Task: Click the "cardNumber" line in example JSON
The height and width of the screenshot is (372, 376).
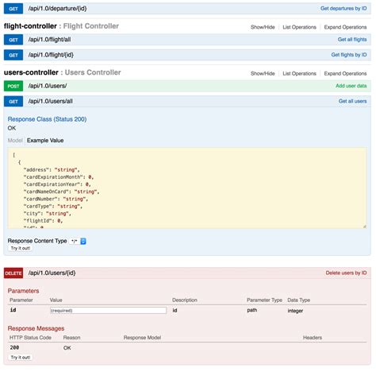Action: tap(56, 199)
